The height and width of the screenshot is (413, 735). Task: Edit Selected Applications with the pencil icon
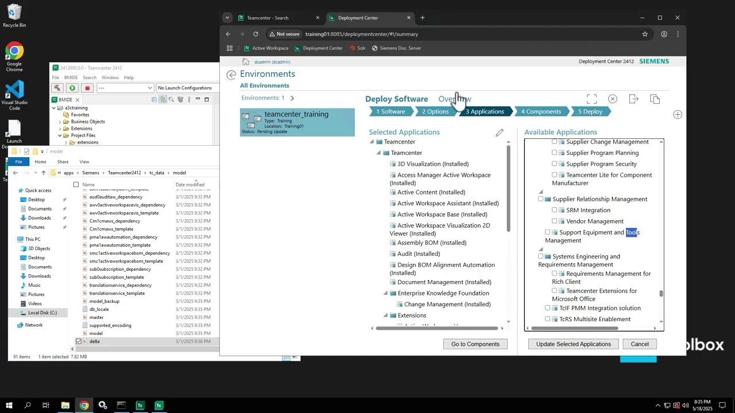[x=500, y=133]
